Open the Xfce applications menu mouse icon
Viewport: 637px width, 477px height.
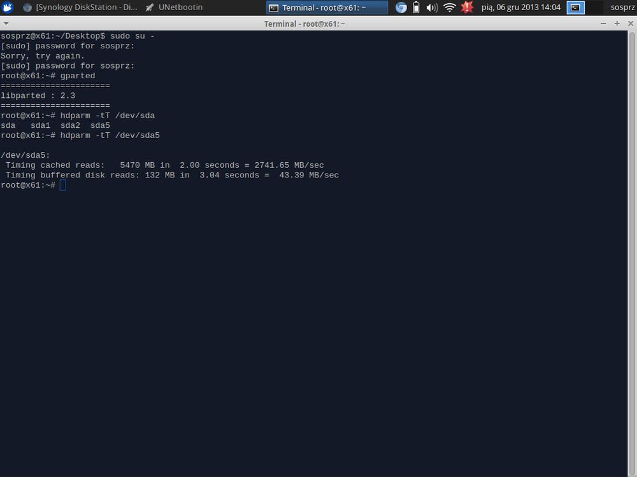pos(8,7)
